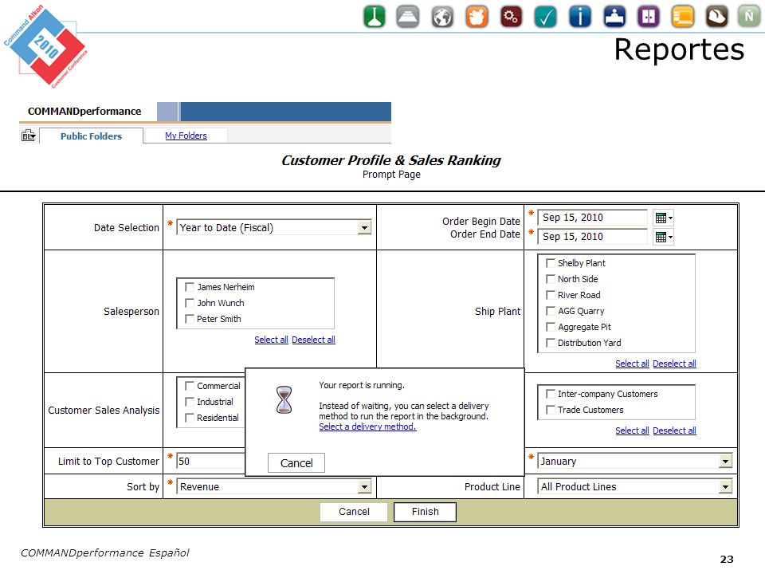The width and height of the screenshot is (765, 574).
Task: Enable the Residential checkbox
Action: pos(190,419)
